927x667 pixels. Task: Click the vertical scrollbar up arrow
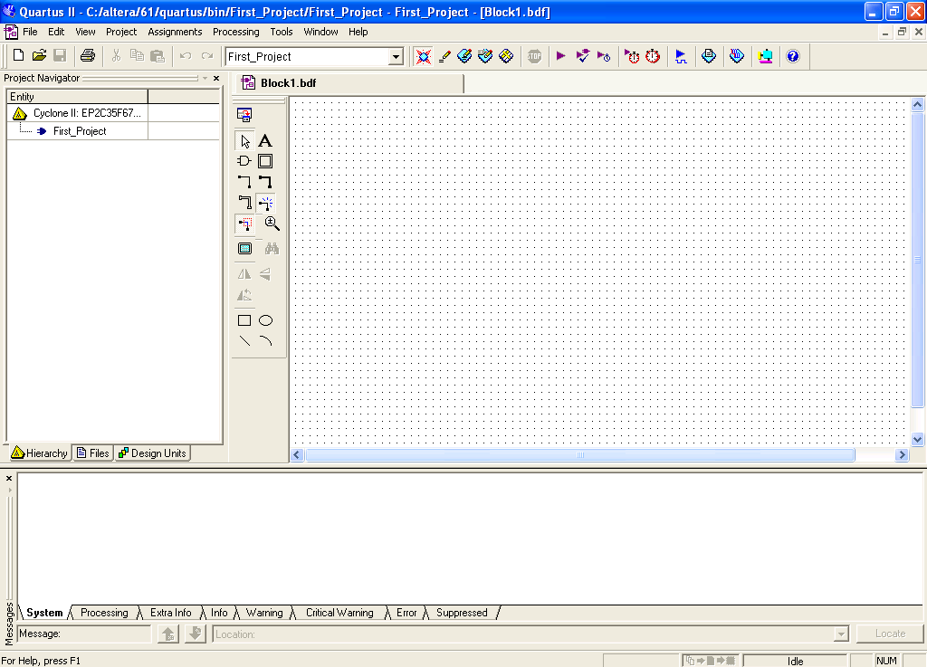(x=918, y=105)
